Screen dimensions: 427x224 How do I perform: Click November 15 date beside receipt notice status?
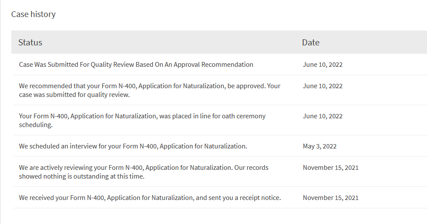pyautogui.click(x=330, y=198)
